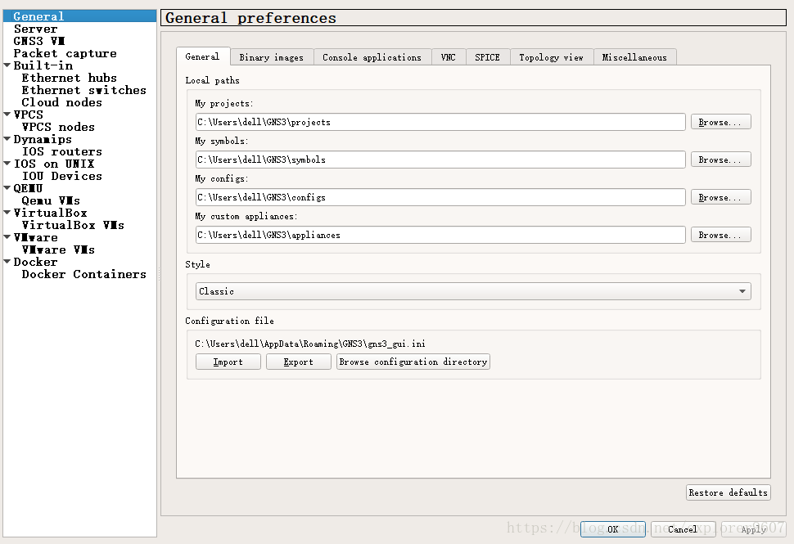This screenshot has width=794, height=544.
Task: Click the My custom appliances path field
Action: point(440,235)
